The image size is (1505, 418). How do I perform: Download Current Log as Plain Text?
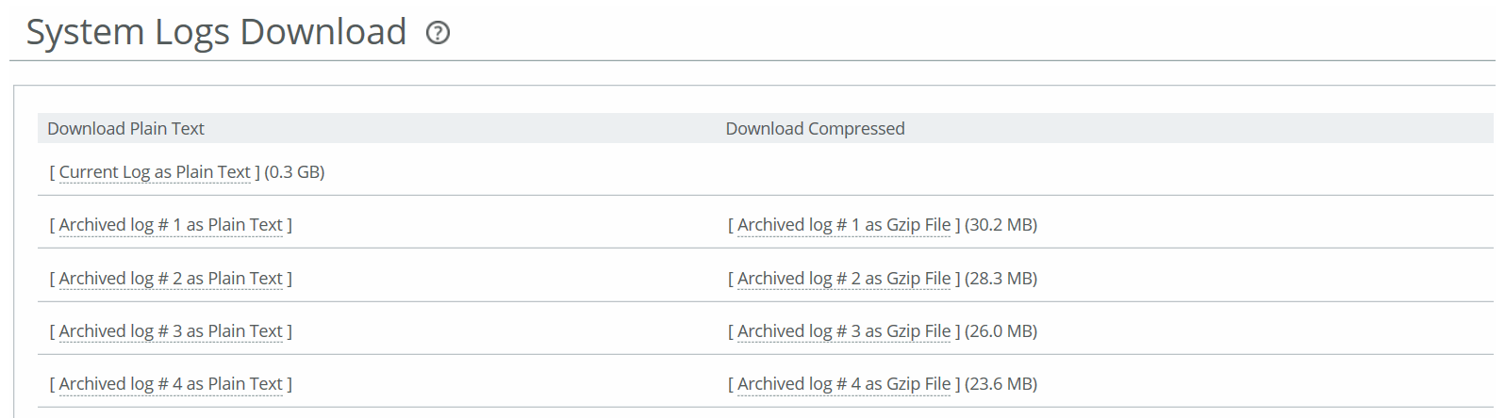(x=155, y=172)
